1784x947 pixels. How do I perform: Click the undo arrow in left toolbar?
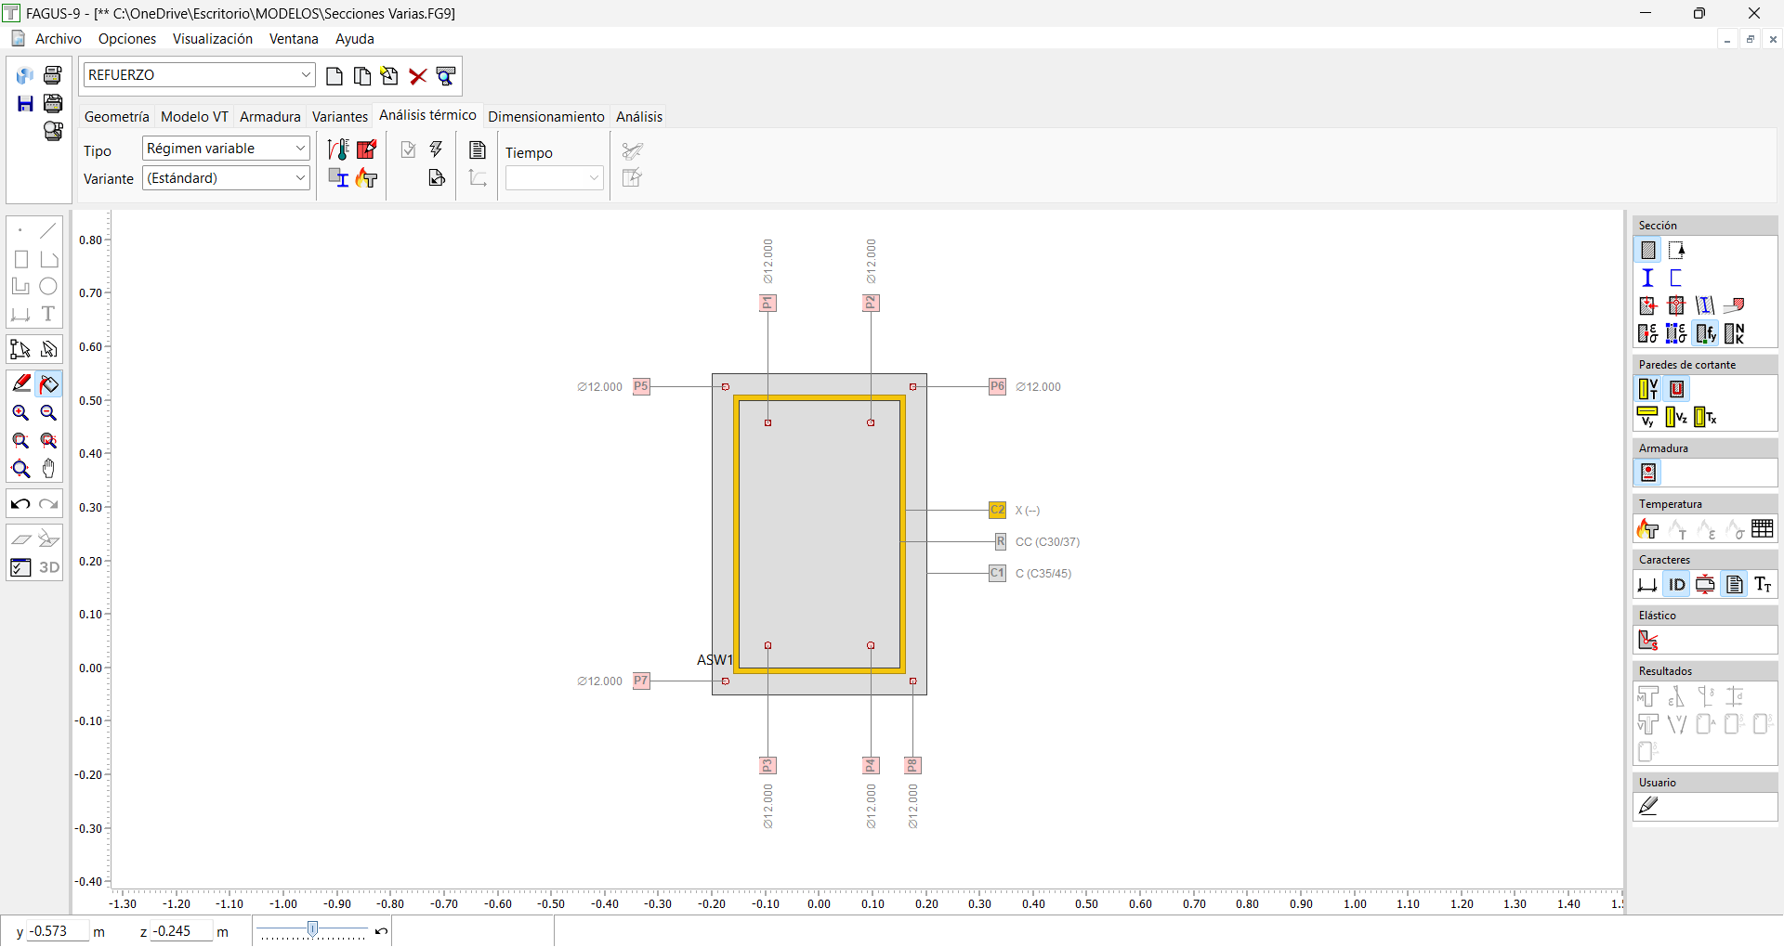(20, 504)
